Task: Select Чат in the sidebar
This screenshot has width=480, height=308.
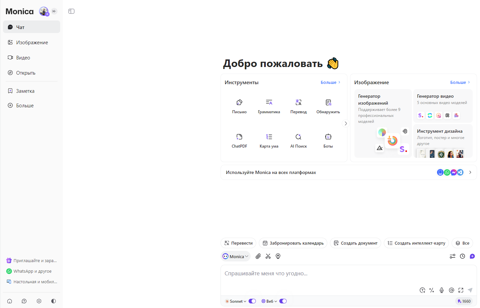Action: point(32,27)
